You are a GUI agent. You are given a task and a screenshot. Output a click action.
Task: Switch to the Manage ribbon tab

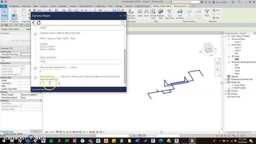click(119, 6)
